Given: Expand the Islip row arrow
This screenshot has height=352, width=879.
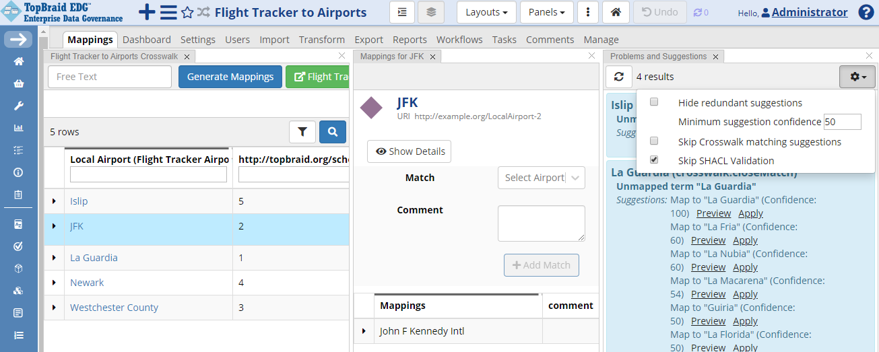Looking at the screenshot, I should click(x=54, y=201).
